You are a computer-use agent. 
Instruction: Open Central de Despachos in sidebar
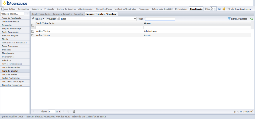tap(15, 85)
